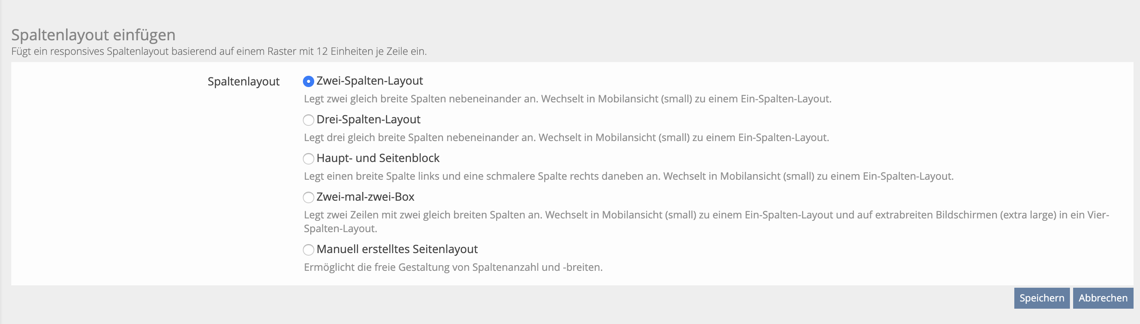The width and height of the screenshot is (1140, 324).
Task: Click the 'Drei-Spalten-Layout' label text
Action: click(368, 120)
